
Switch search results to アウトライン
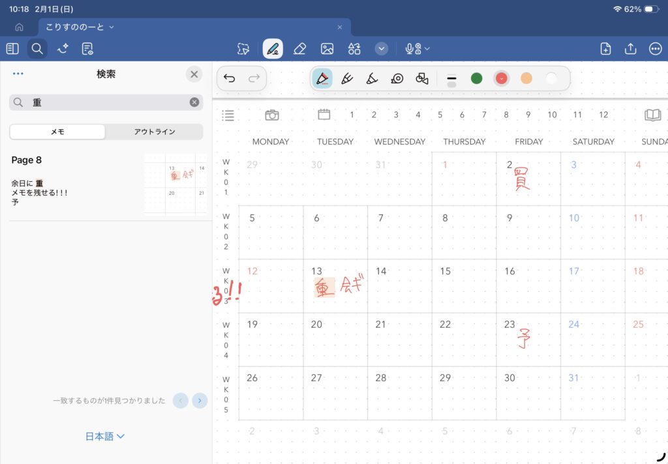click(155, 132)
